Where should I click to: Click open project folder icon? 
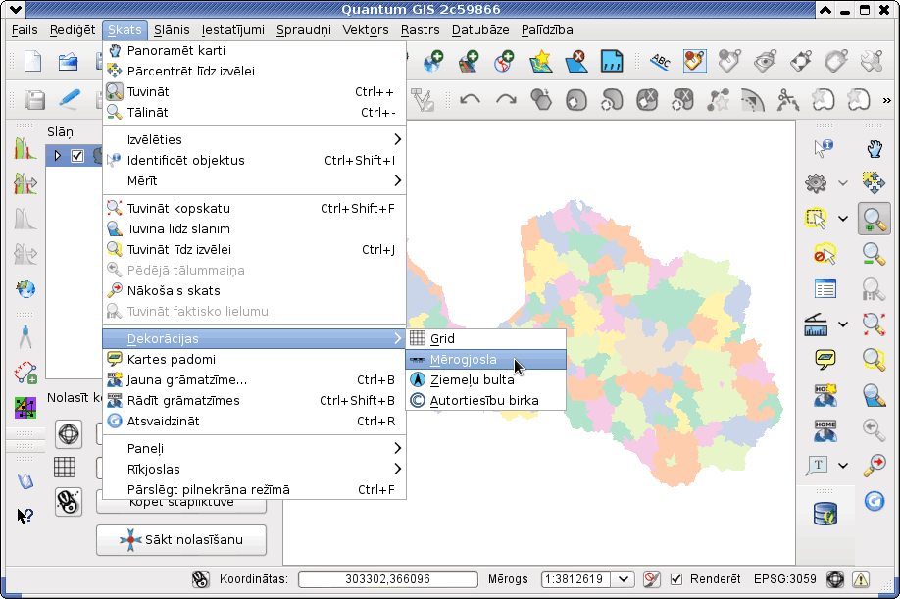click(x=69, y=61)
